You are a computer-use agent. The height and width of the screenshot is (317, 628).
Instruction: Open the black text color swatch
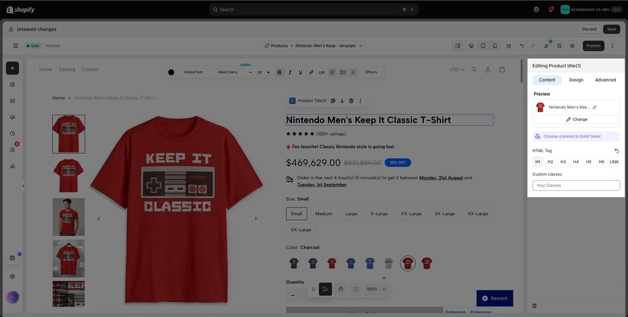171,72
